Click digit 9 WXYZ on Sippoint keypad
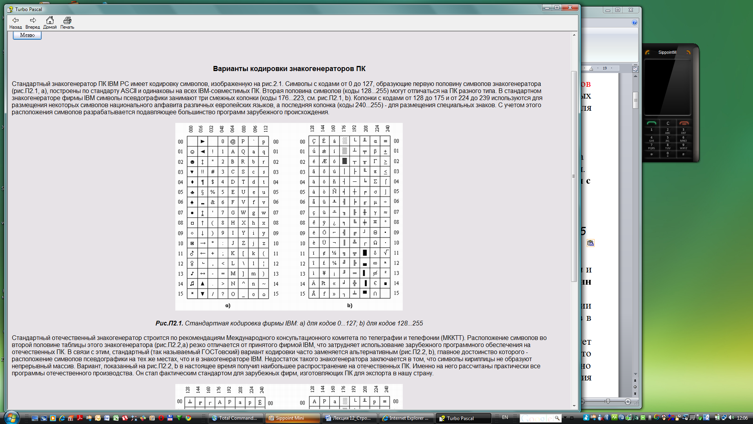 point(684,146)
